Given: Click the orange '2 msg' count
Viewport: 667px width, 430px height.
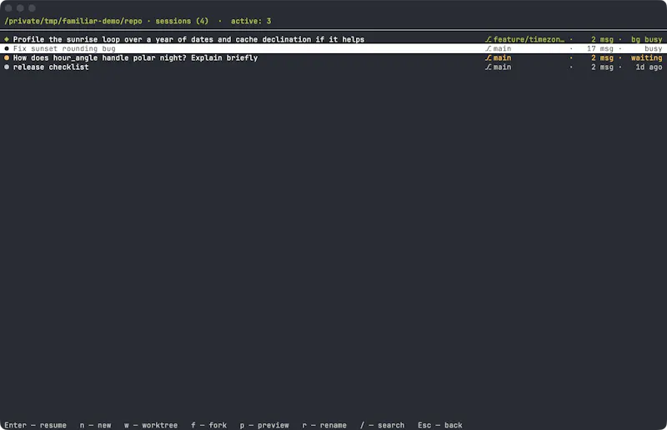Looking at the screenshot, I should coord(602,57).
